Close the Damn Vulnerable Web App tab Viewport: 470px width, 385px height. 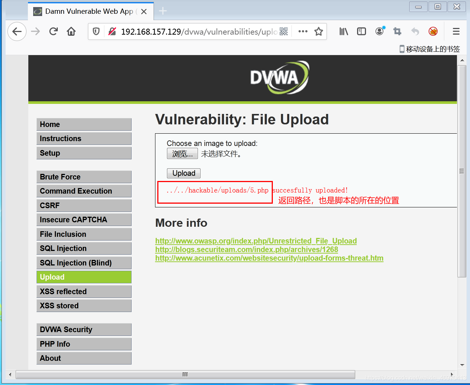tap(144, 12)
